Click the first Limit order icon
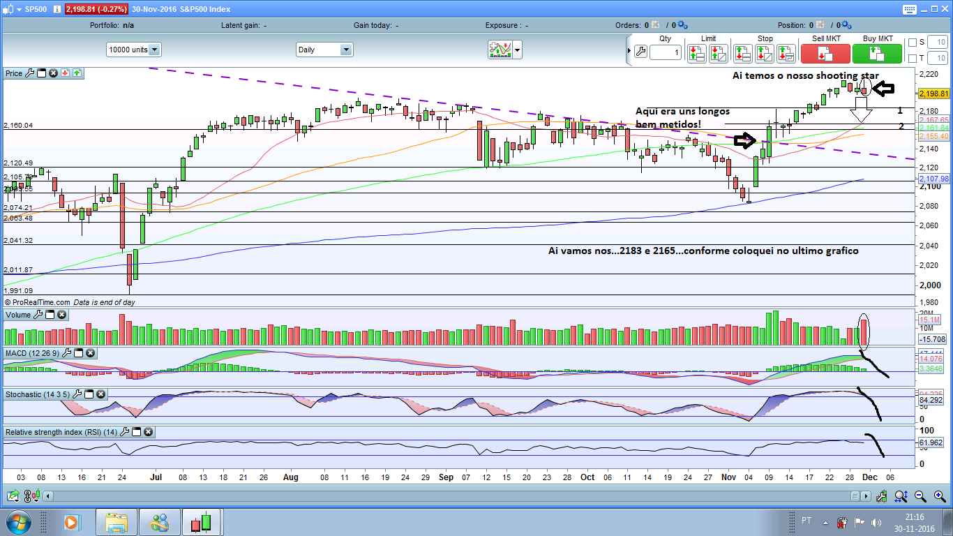953x536 pixels. pyautogui.click(x=696, y=53)
